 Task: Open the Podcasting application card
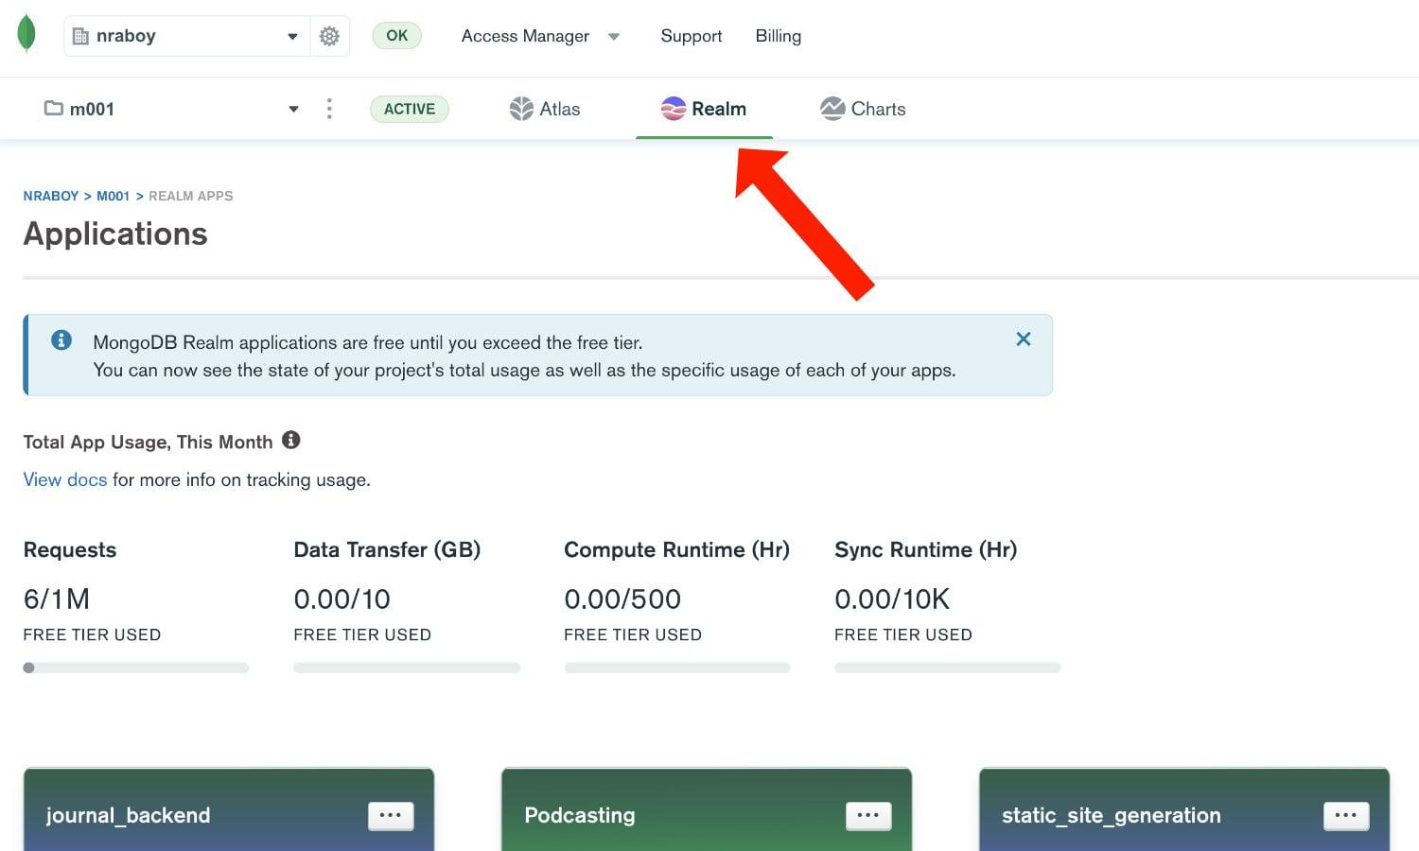(x=707, y=810)
